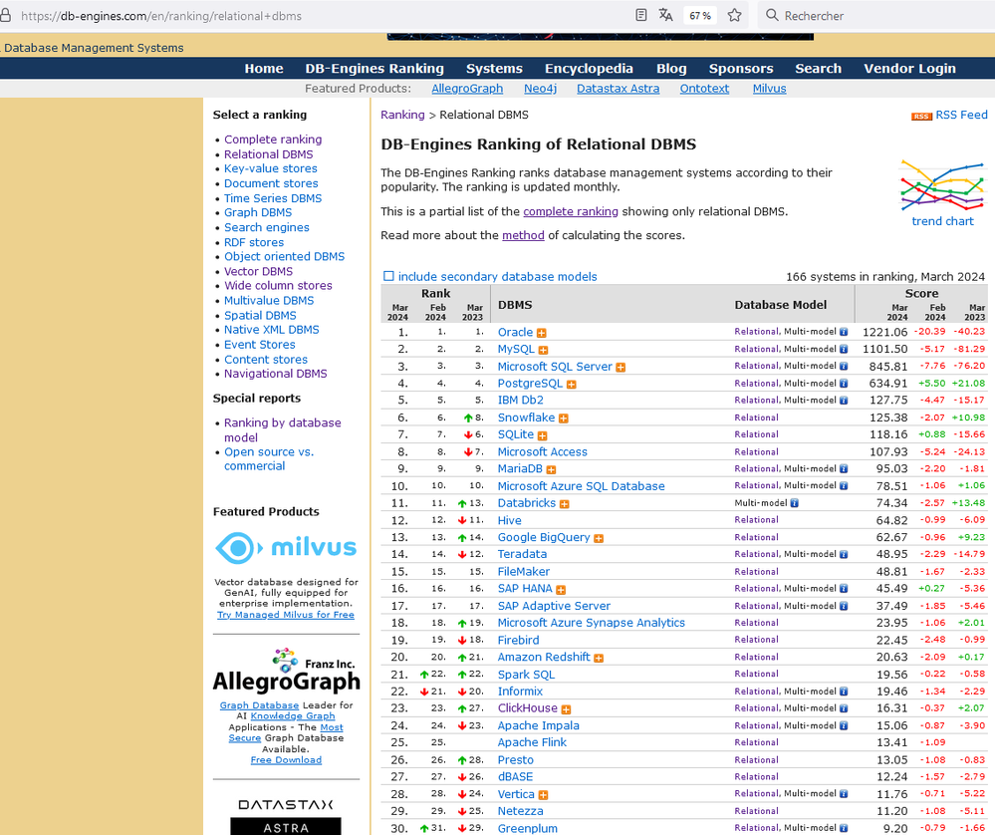Open the Ranking breadcrumb link

[x=402, y=115]
